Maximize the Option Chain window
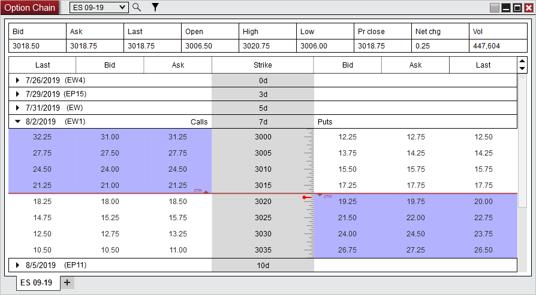This screenshot has width=536, height=295. coord(517,8)
